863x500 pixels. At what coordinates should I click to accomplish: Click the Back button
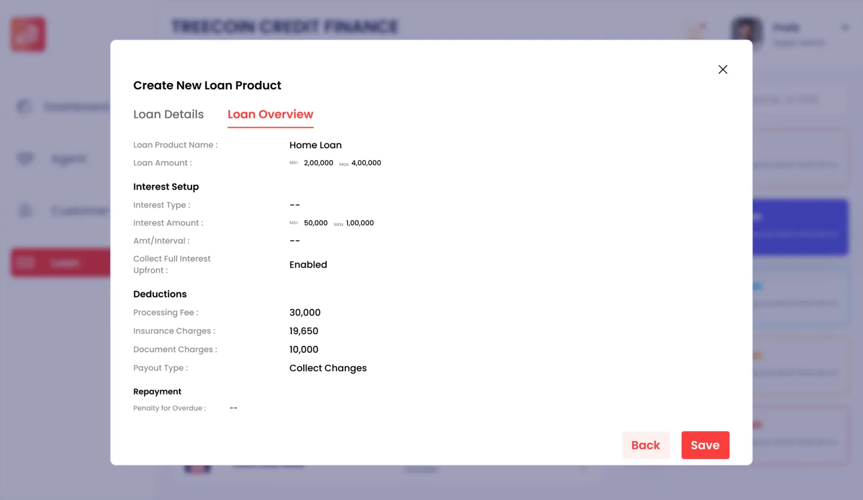click(646, 445)
